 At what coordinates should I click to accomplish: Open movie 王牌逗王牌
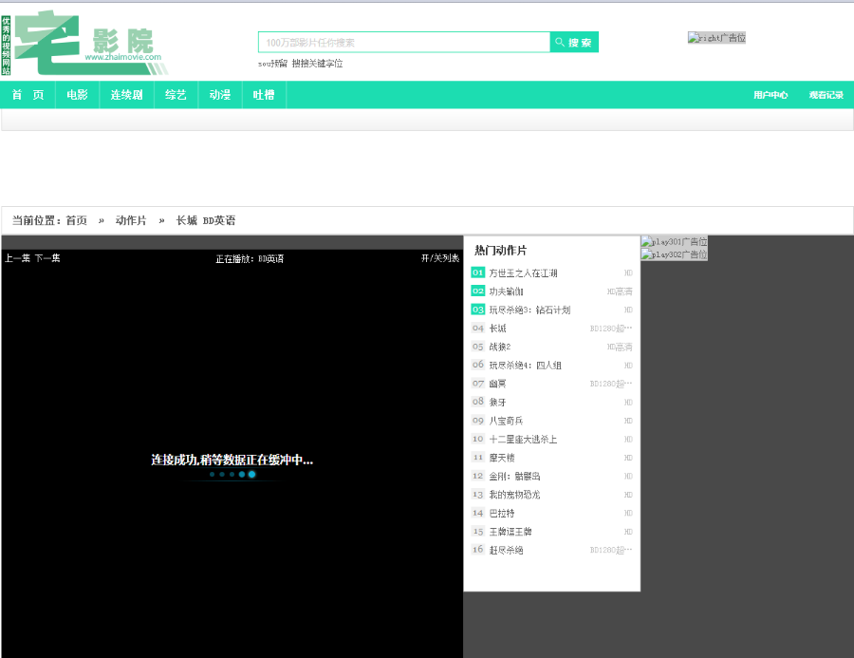click(511, 532)
